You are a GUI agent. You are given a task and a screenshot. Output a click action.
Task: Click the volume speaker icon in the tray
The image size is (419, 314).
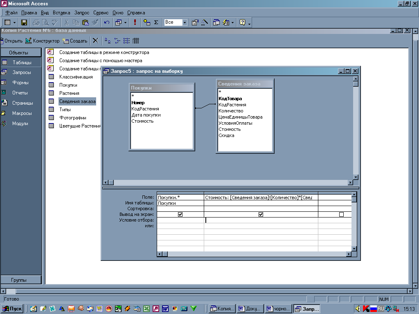(358, 309)
